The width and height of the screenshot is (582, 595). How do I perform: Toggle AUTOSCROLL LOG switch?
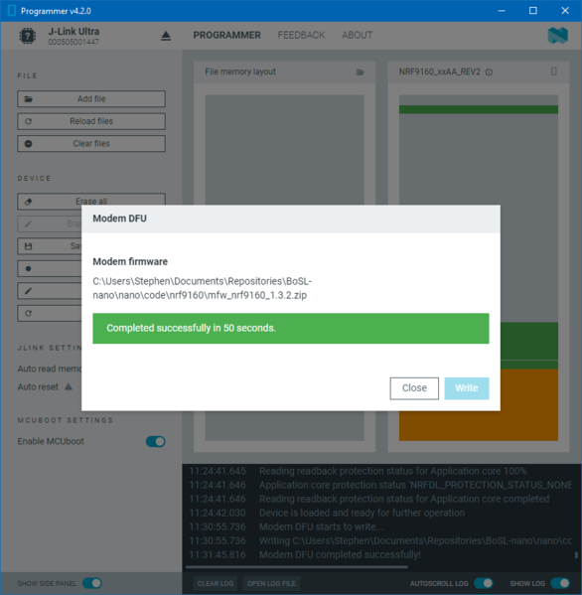[484, 583]
